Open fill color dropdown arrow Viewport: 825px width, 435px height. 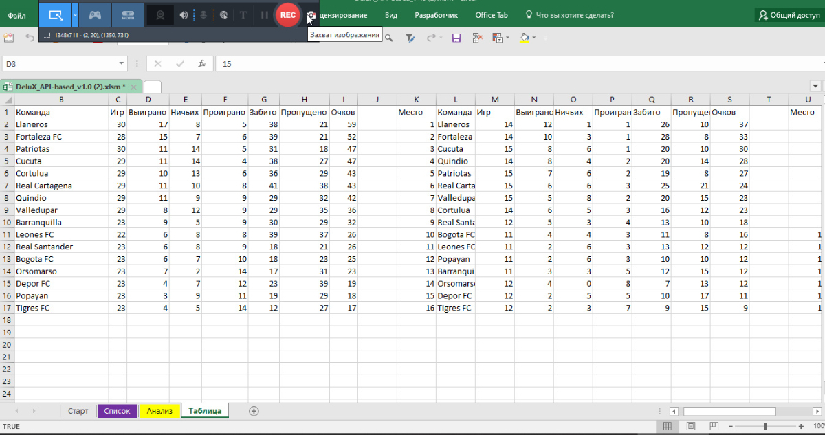[534, 38]
